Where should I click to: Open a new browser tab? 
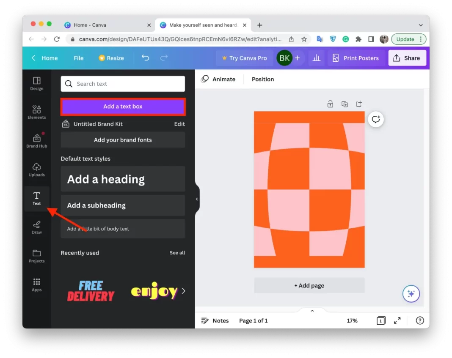[260, 25]
